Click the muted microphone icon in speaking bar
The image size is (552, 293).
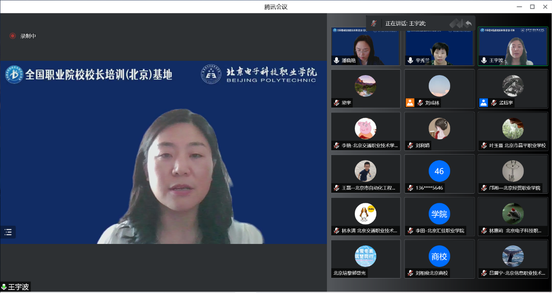coord(374,23)
